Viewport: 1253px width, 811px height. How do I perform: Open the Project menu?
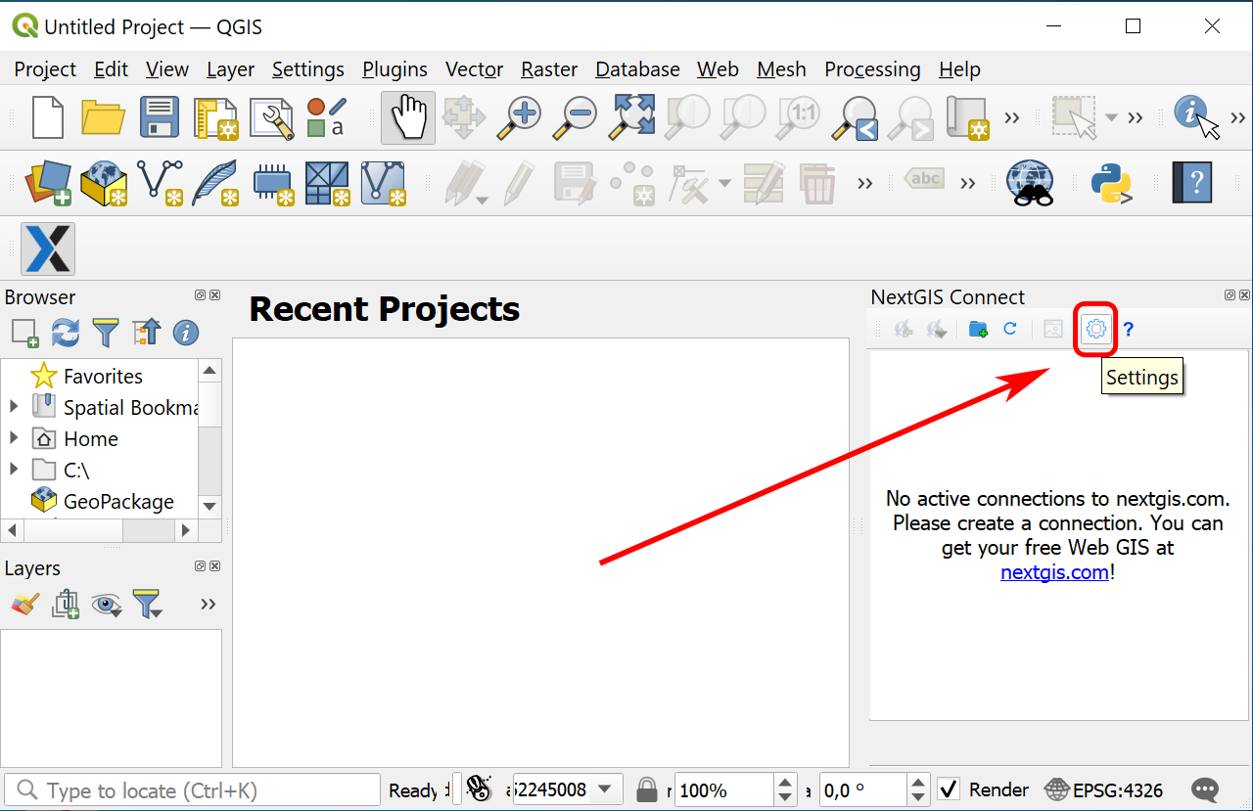coord(45,69)
